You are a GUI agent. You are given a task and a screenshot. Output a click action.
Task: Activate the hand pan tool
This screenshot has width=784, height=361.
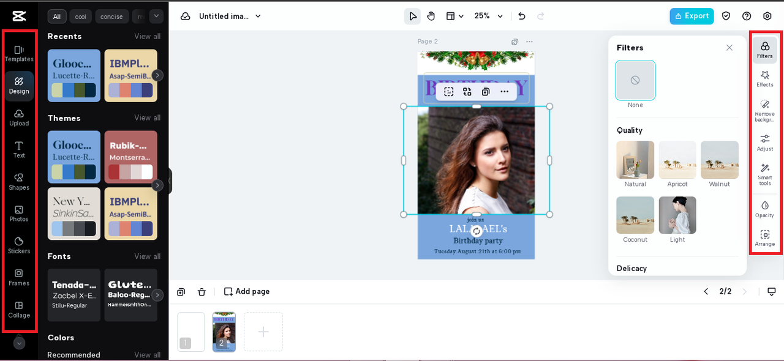point(431,16)
